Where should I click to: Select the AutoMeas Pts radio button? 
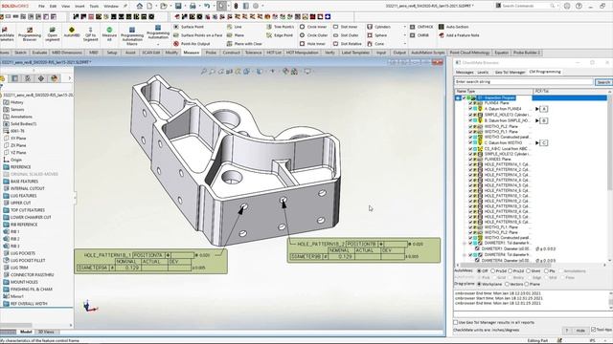tap(547, 271)
